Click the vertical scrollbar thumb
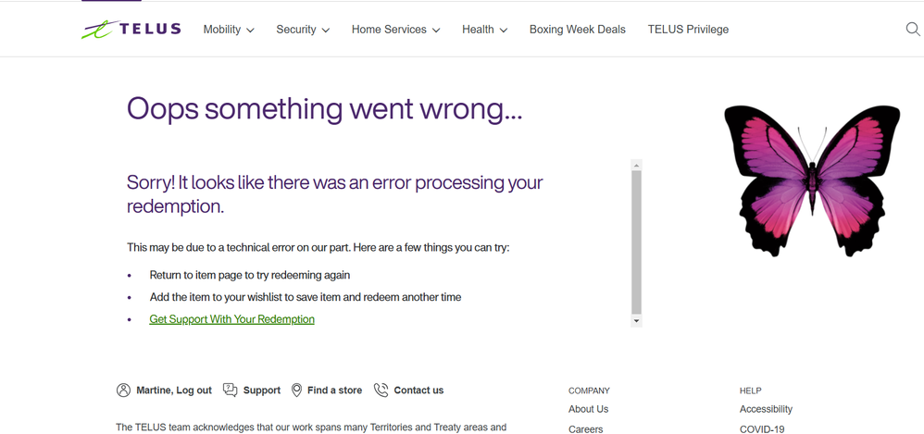Screen dimensions: 924x434 (636, 241)
